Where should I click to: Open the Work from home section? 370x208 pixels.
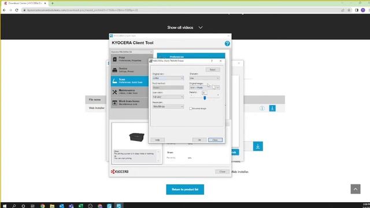[x=129, y=103]
